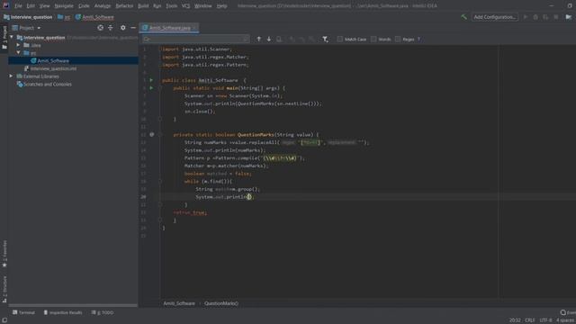This screenshot has width=576, height=324.
Task: Click the UTF-8 encoding in status bar
Action: tap(545, 320)
